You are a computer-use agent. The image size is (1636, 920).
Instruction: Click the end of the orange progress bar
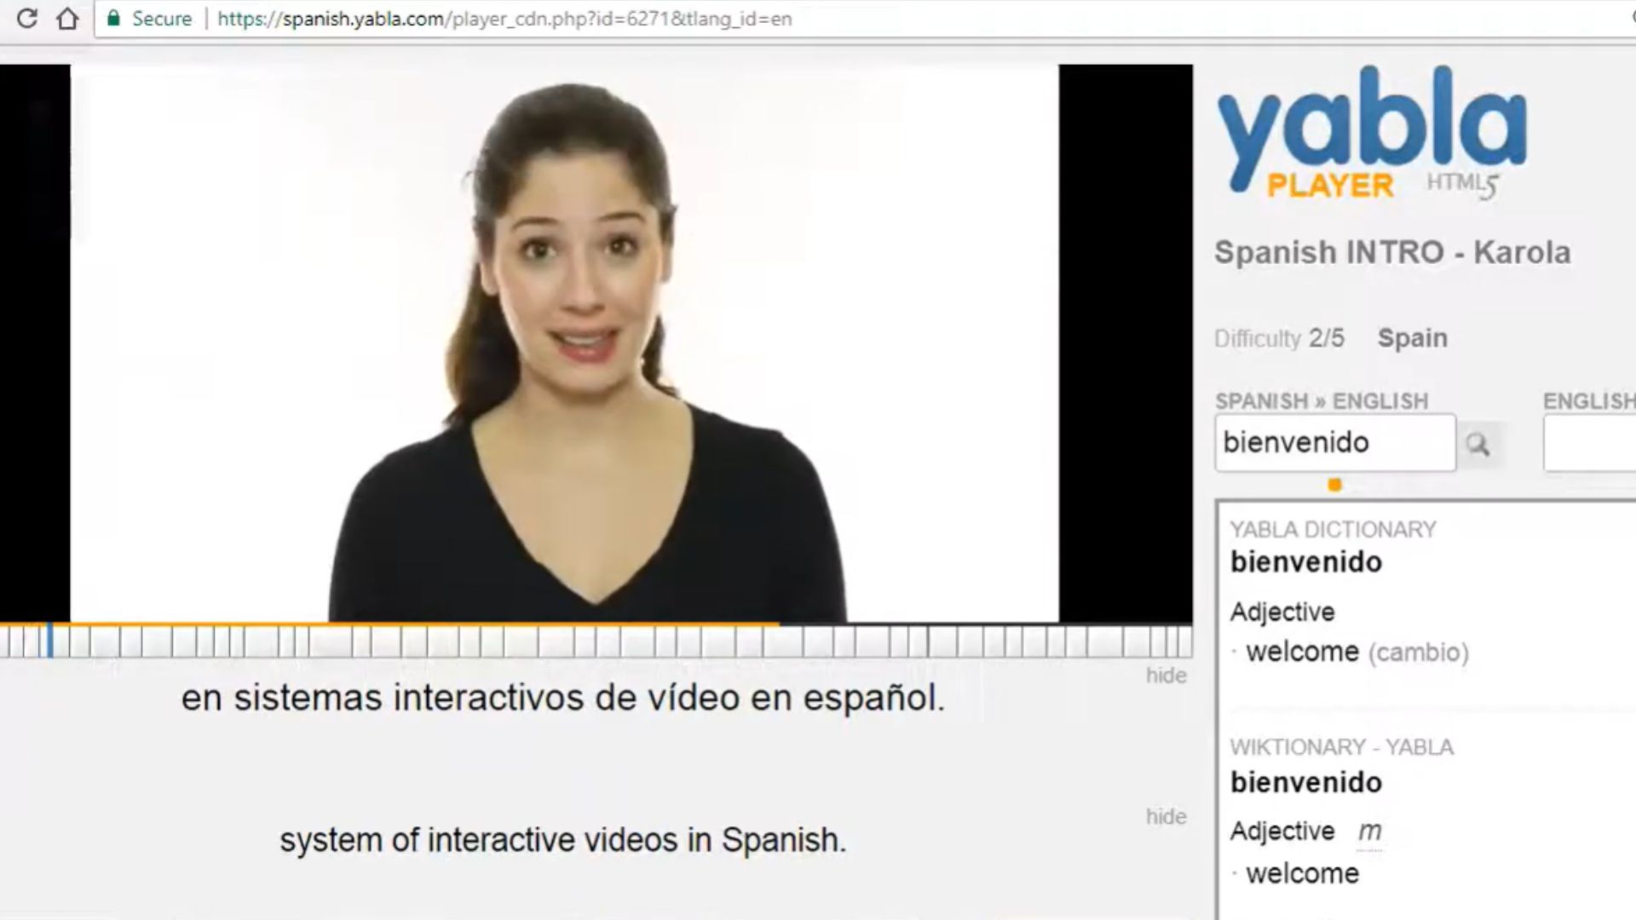coord(777,625)
